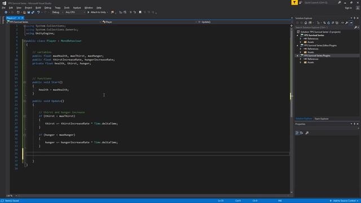Click the Undo toolbar icon
361x203 pixels.
38,12
